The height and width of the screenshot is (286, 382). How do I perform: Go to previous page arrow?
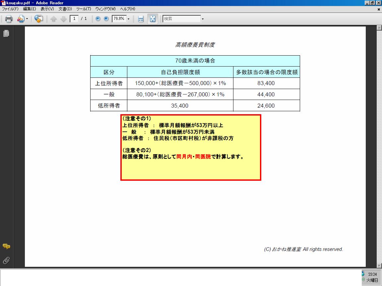click(x=54, y=19)
